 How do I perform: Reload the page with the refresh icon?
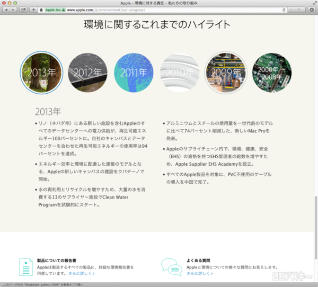point(284,10)
